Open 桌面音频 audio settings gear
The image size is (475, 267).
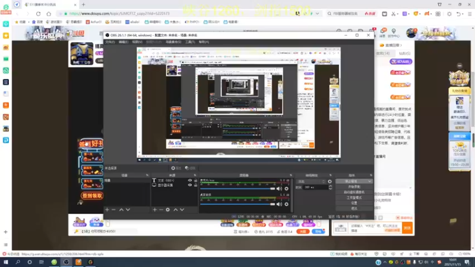tap(286, 204)
